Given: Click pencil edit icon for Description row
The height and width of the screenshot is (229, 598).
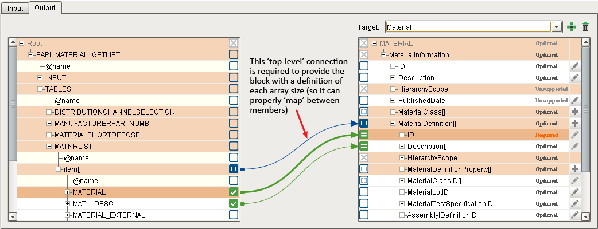Looking at the screenshot, I should click(x=575, y=78).
